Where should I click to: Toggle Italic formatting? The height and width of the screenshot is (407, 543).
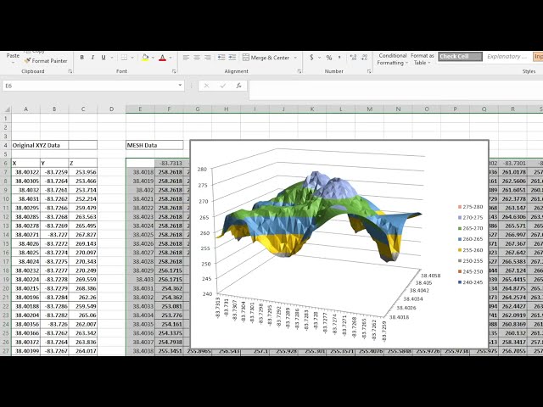[x=92, y=58]
